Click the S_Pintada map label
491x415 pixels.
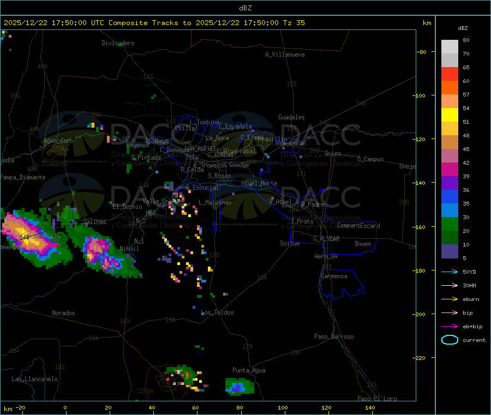(146, 158)
